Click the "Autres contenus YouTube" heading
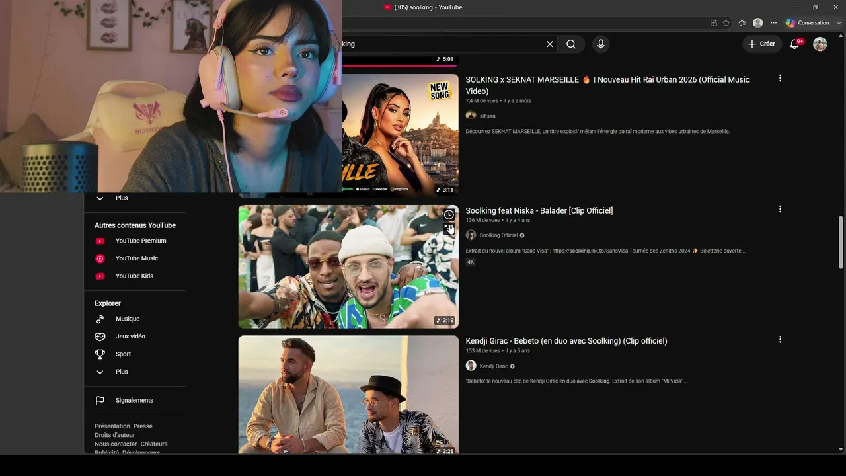This screenshot has height=476, width=846. 135,225
